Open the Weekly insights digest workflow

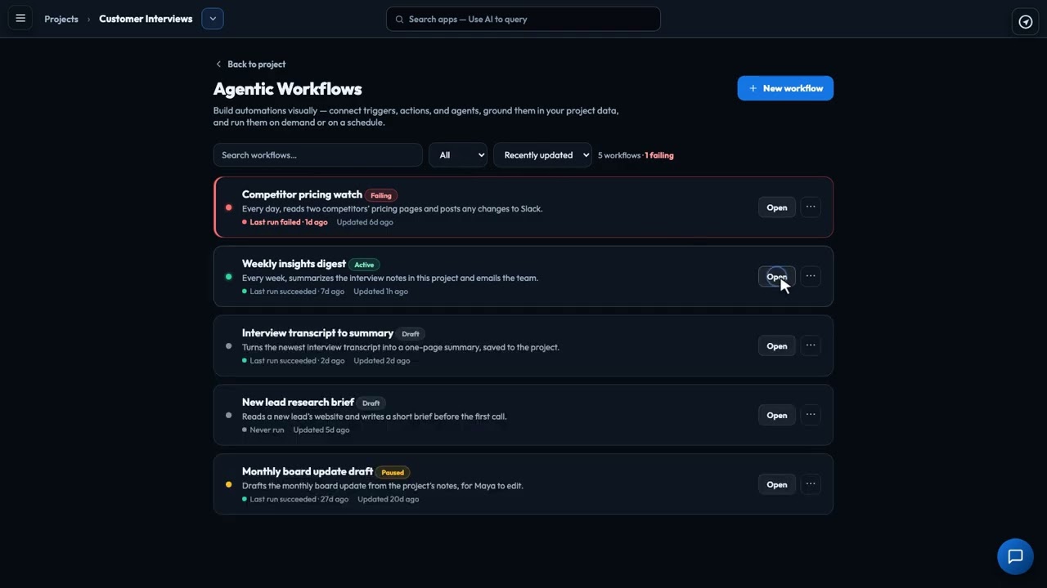coord(776,277)
